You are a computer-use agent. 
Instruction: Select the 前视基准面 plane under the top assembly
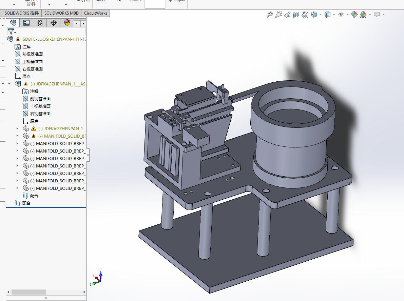point(32,54)
